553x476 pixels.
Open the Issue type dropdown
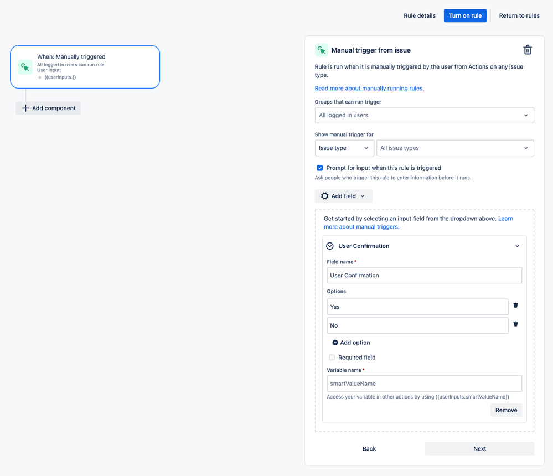pyautogui.click(x=344, y=148)
